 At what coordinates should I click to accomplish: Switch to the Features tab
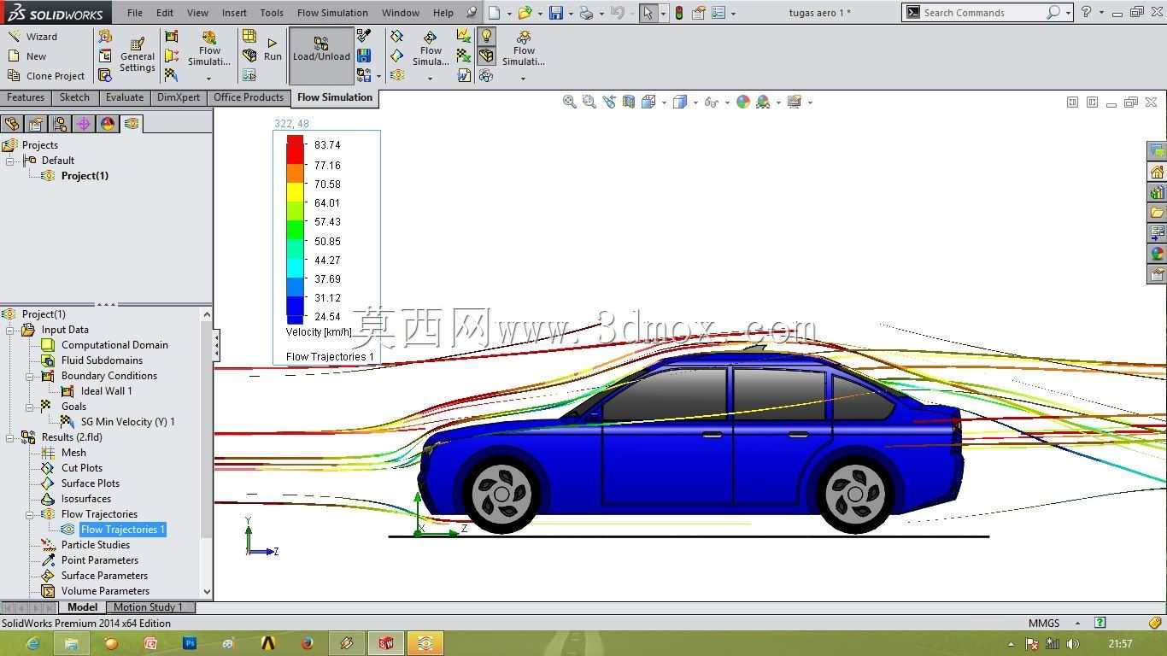[26, 97]
